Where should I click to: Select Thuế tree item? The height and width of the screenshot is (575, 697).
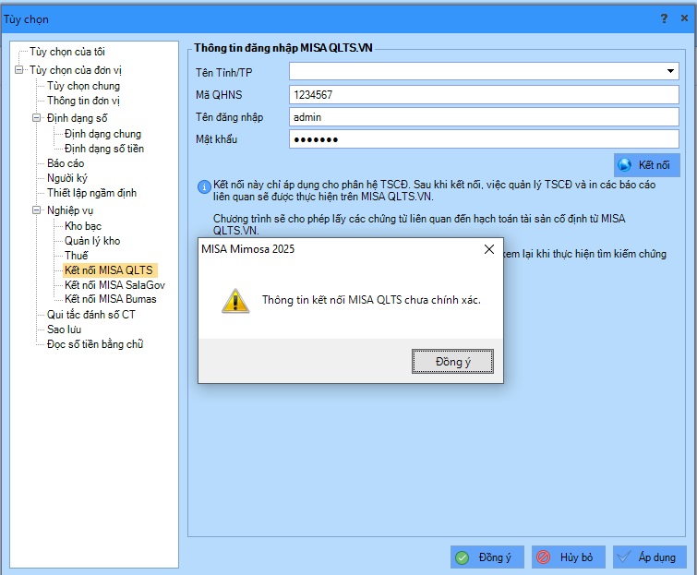coord(76,256)
